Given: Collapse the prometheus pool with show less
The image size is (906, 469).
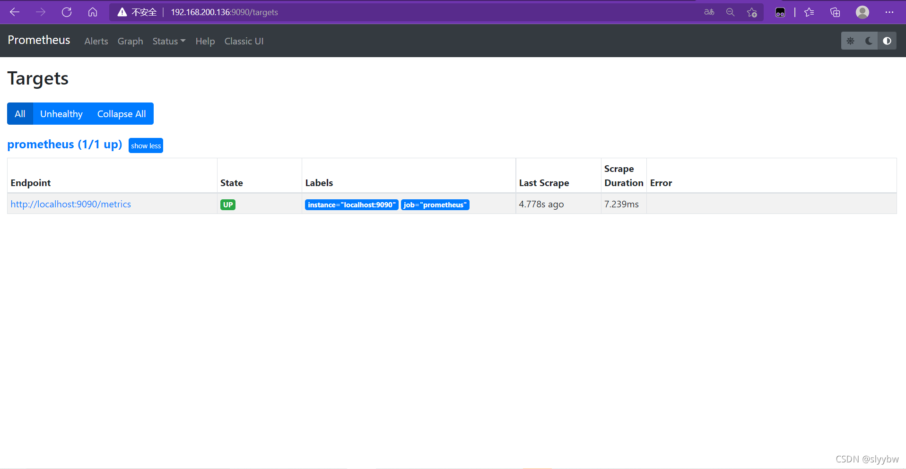Looking at the screenshot, I should [146, 145].
